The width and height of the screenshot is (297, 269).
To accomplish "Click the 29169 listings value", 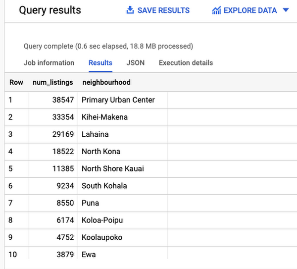I will [x=63, y=134].
